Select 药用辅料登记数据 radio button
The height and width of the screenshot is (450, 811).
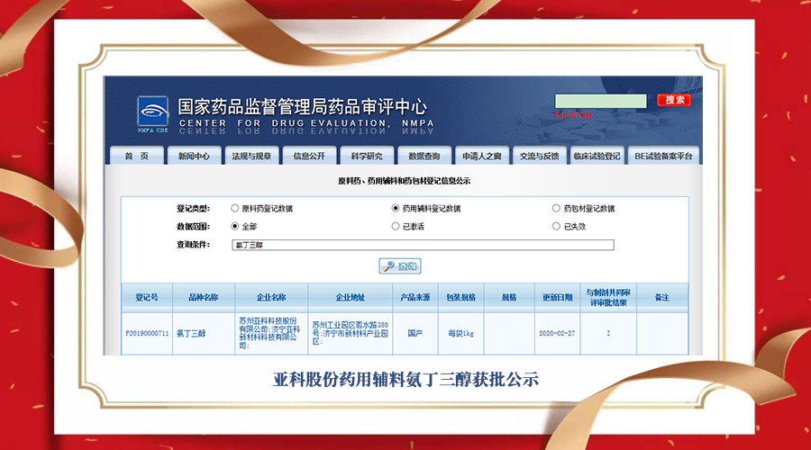click(396, 209)
